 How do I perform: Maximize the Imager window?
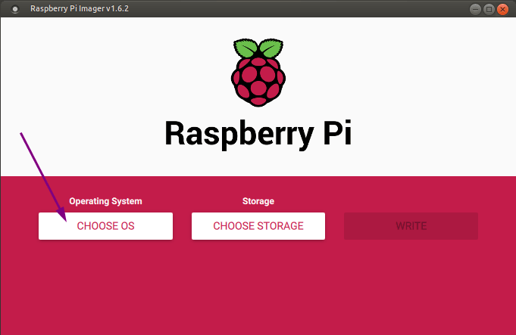tap(489, 9)
